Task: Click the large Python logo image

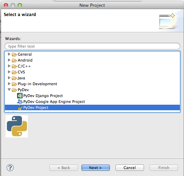Action: (x=17, y=126)
